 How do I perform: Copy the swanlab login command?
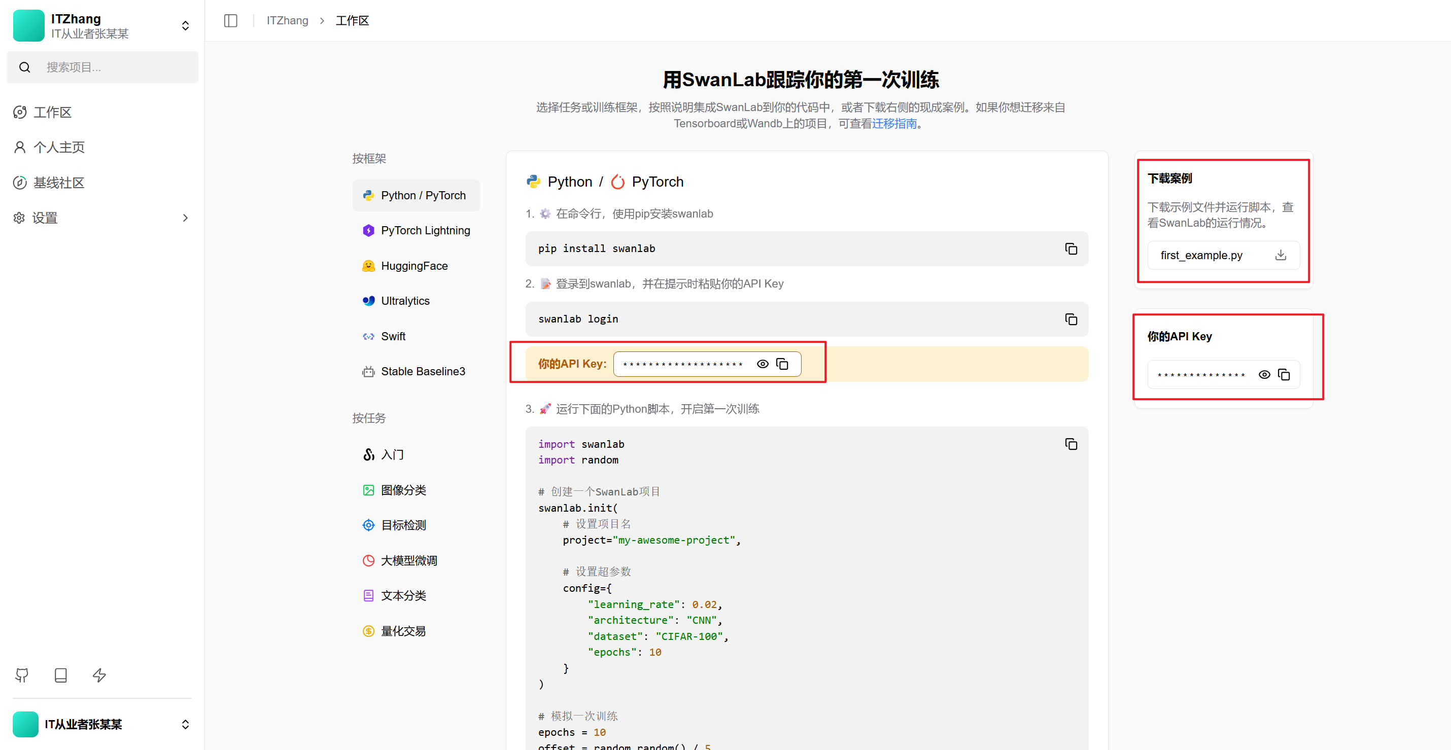1071,319
